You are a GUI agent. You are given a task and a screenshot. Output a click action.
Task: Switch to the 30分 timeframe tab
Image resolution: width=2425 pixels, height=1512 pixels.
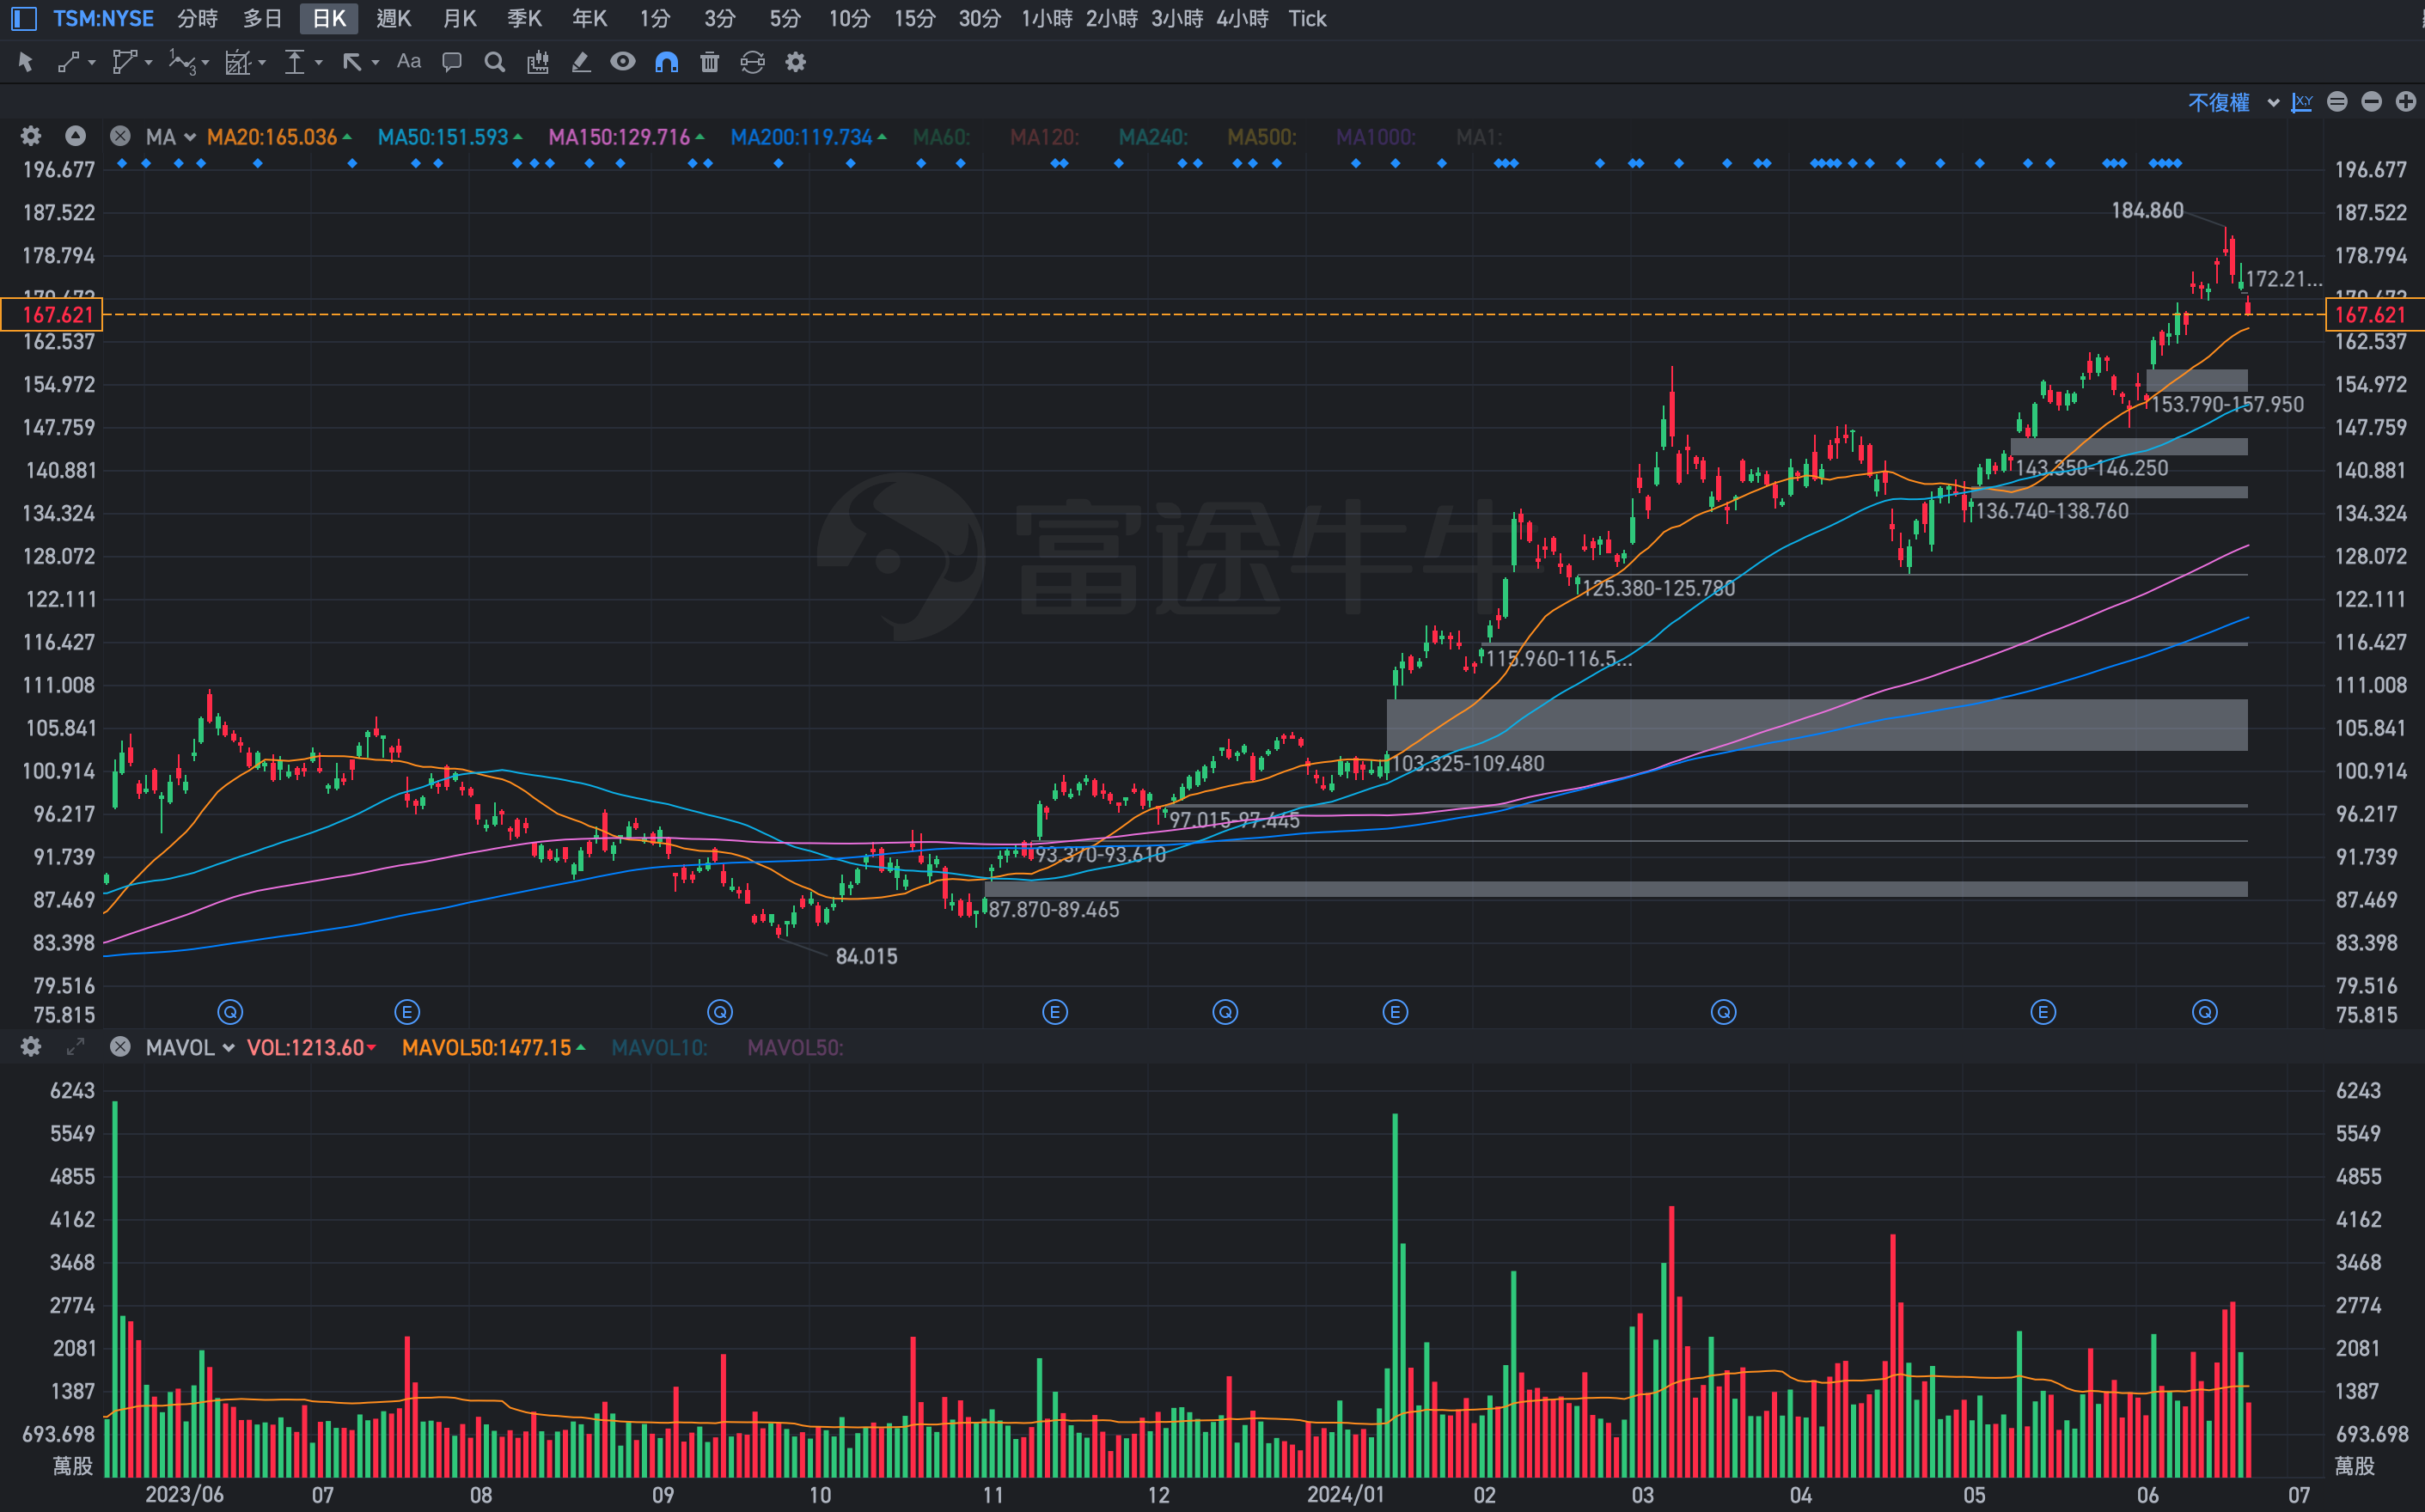(x=979, y=18)
